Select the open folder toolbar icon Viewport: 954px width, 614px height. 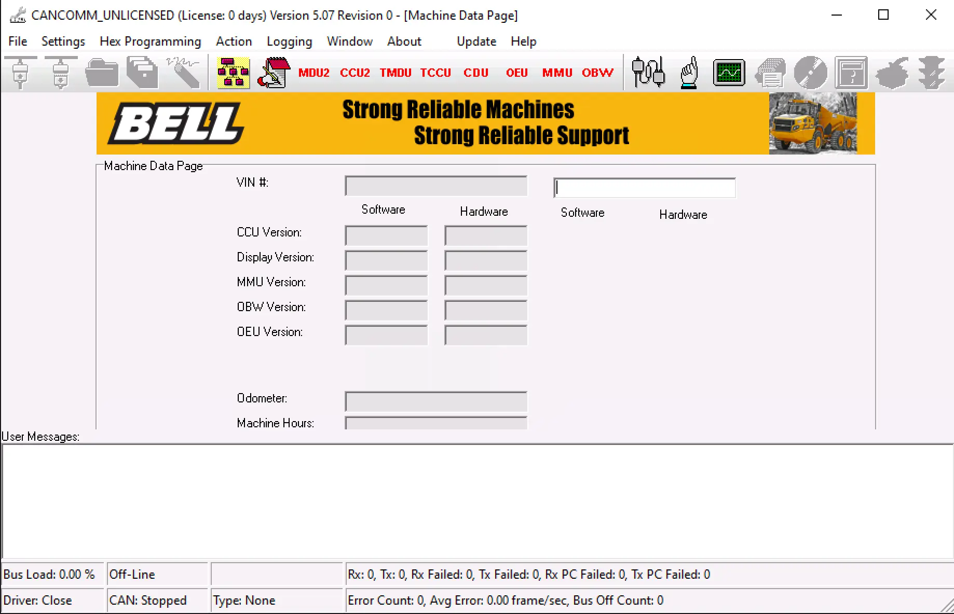pos(102,73)
